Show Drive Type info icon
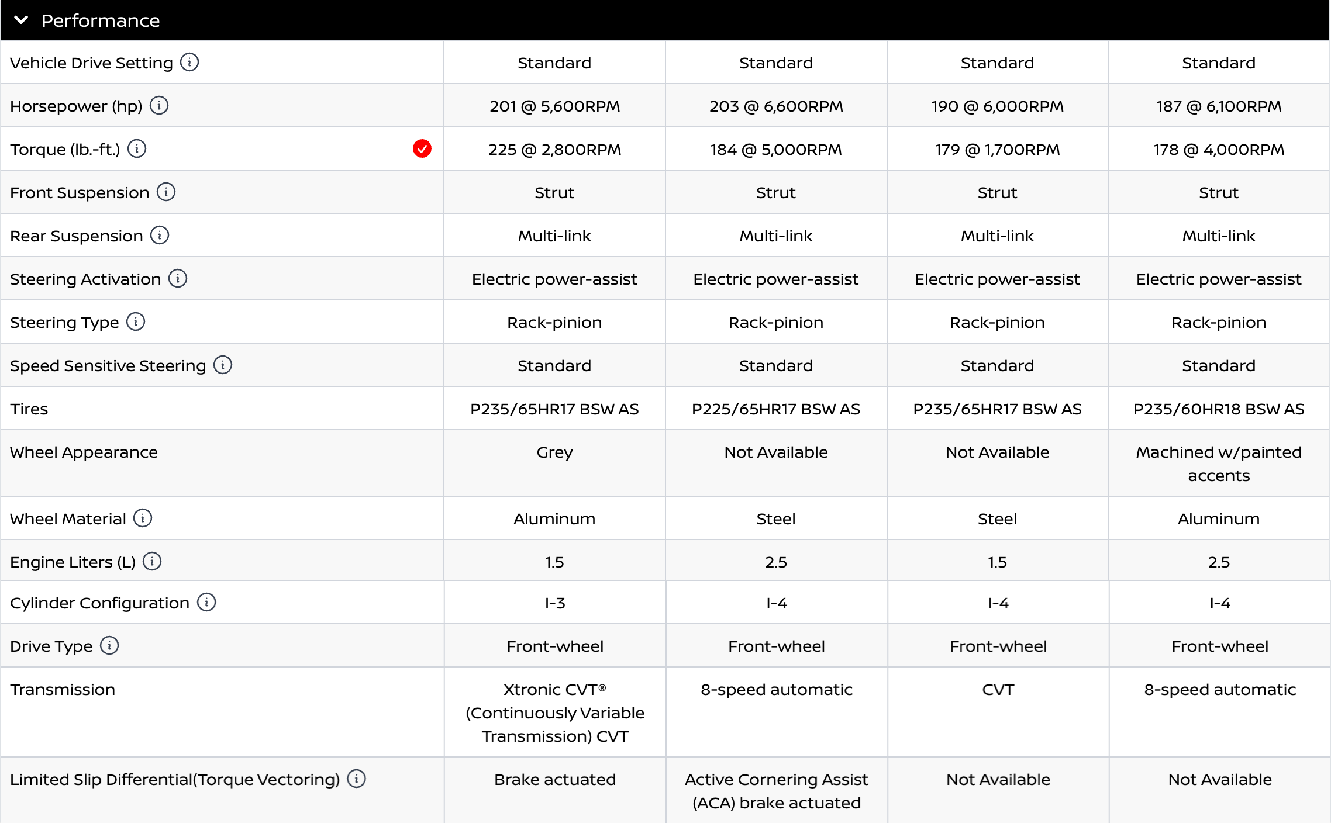The image size is (1331, 823). (109, 645)
